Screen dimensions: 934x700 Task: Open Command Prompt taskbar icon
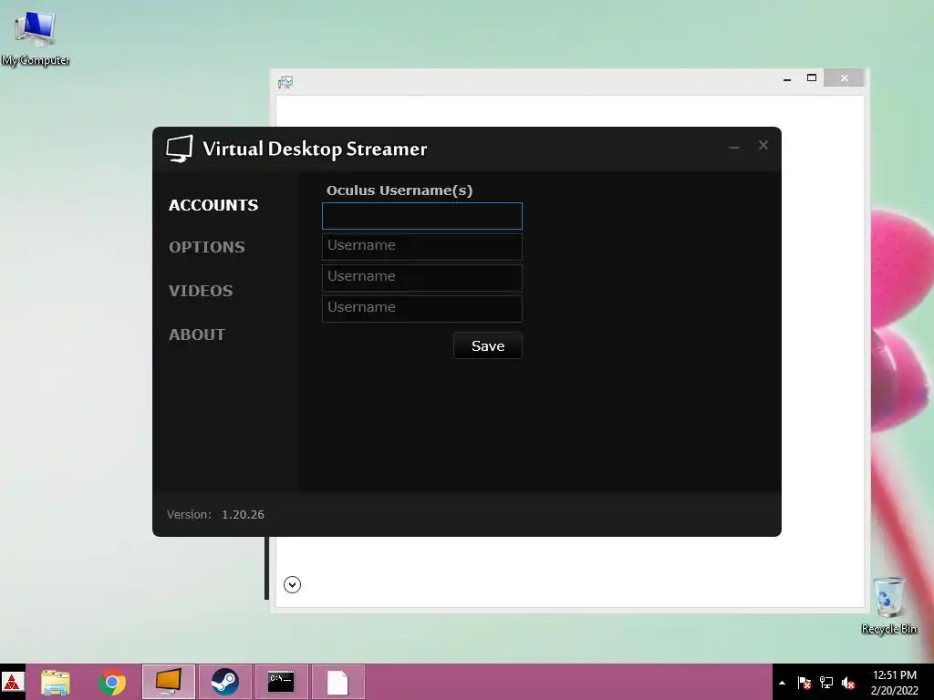click(281, 682)
